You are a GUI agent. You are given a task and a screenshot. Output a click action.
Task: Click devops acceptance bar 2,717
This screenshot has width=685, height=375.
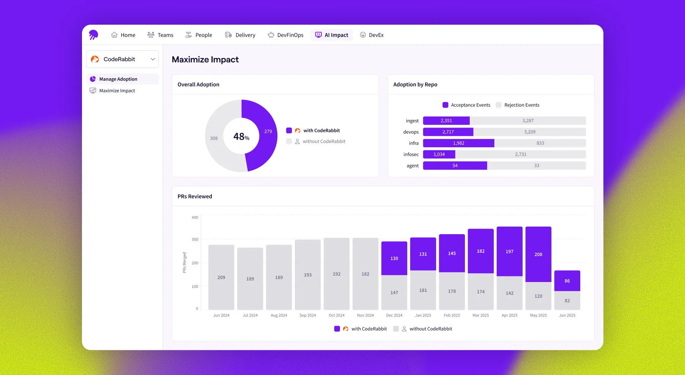448,132
